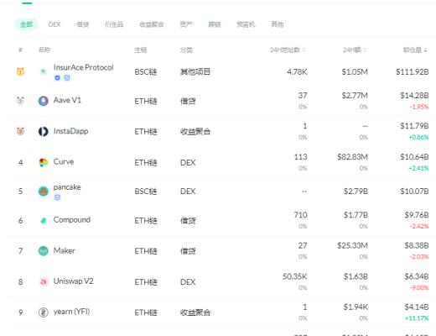Click the Compound green logo icon
The image size is (436, 336).
[x=44, y=220]
